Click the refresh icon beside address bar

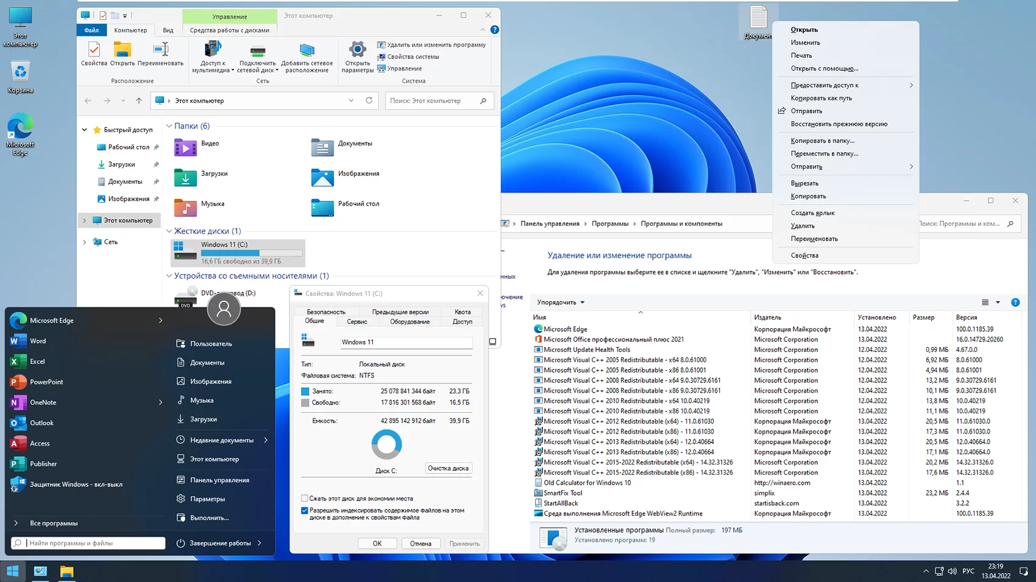[369, 100]
